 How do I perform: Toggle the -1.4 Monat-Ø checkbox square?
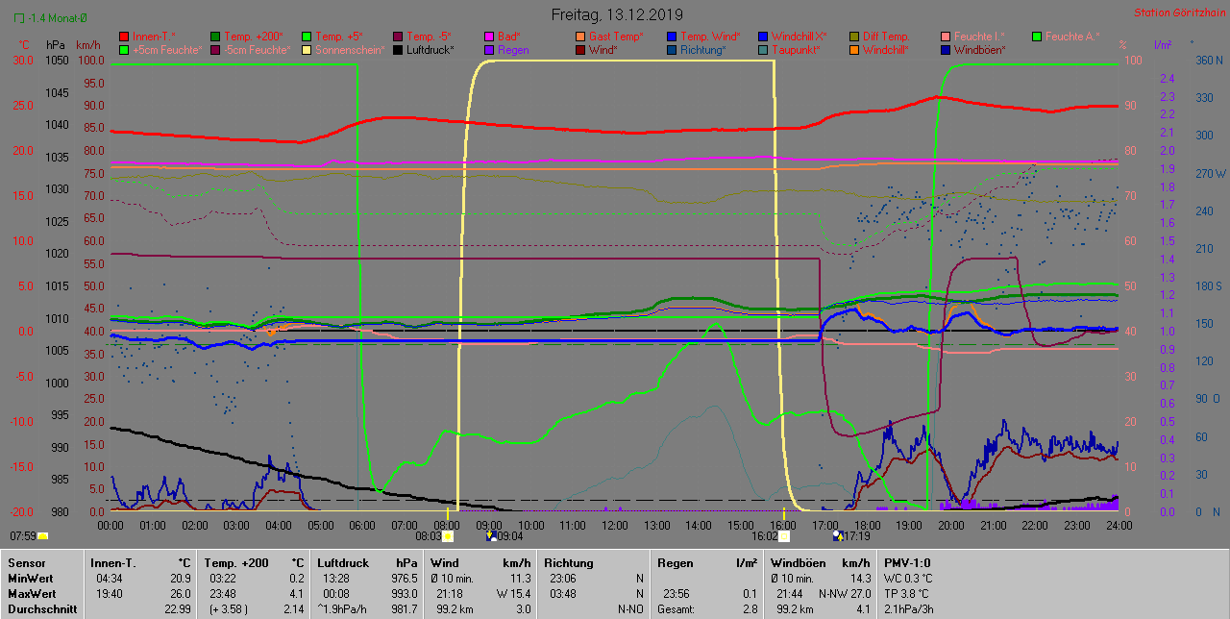click(19, 18)
